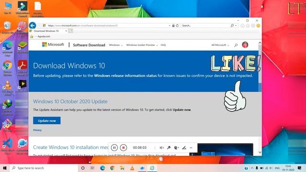306x172 pixels.
Task: Select the Adobe Acrobat desktop shortcut
Action: click(x=22, y=68)
